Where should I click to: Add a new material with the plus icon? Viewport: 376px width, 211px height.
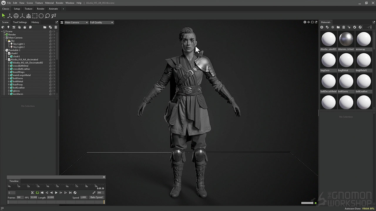tap(322, 27)
